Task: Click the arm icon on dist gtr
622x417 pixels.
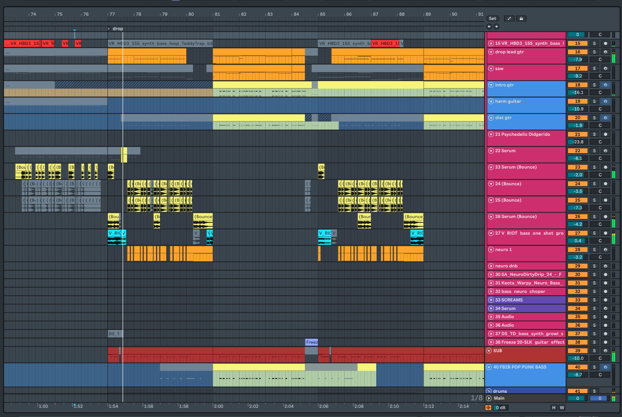Action: 605,118
